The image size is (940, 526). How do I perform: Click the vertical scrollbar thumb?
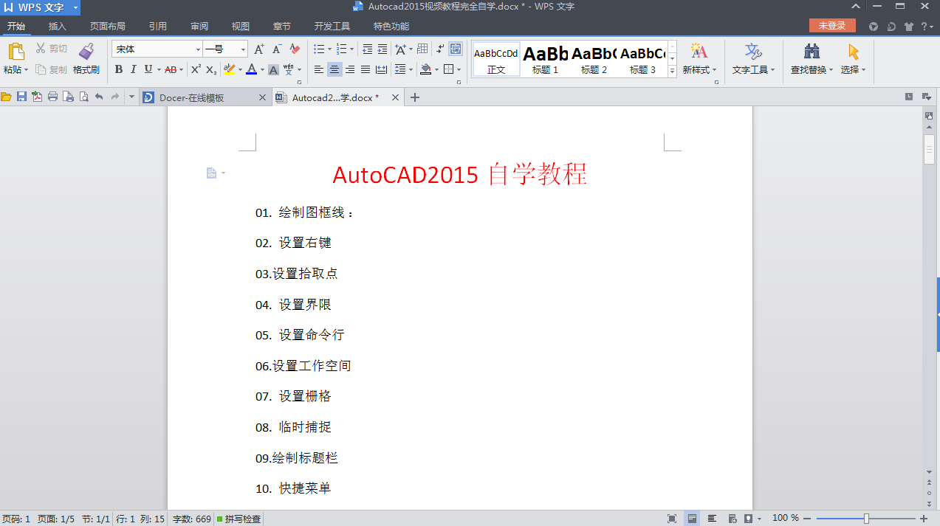[x=930, y=148]
